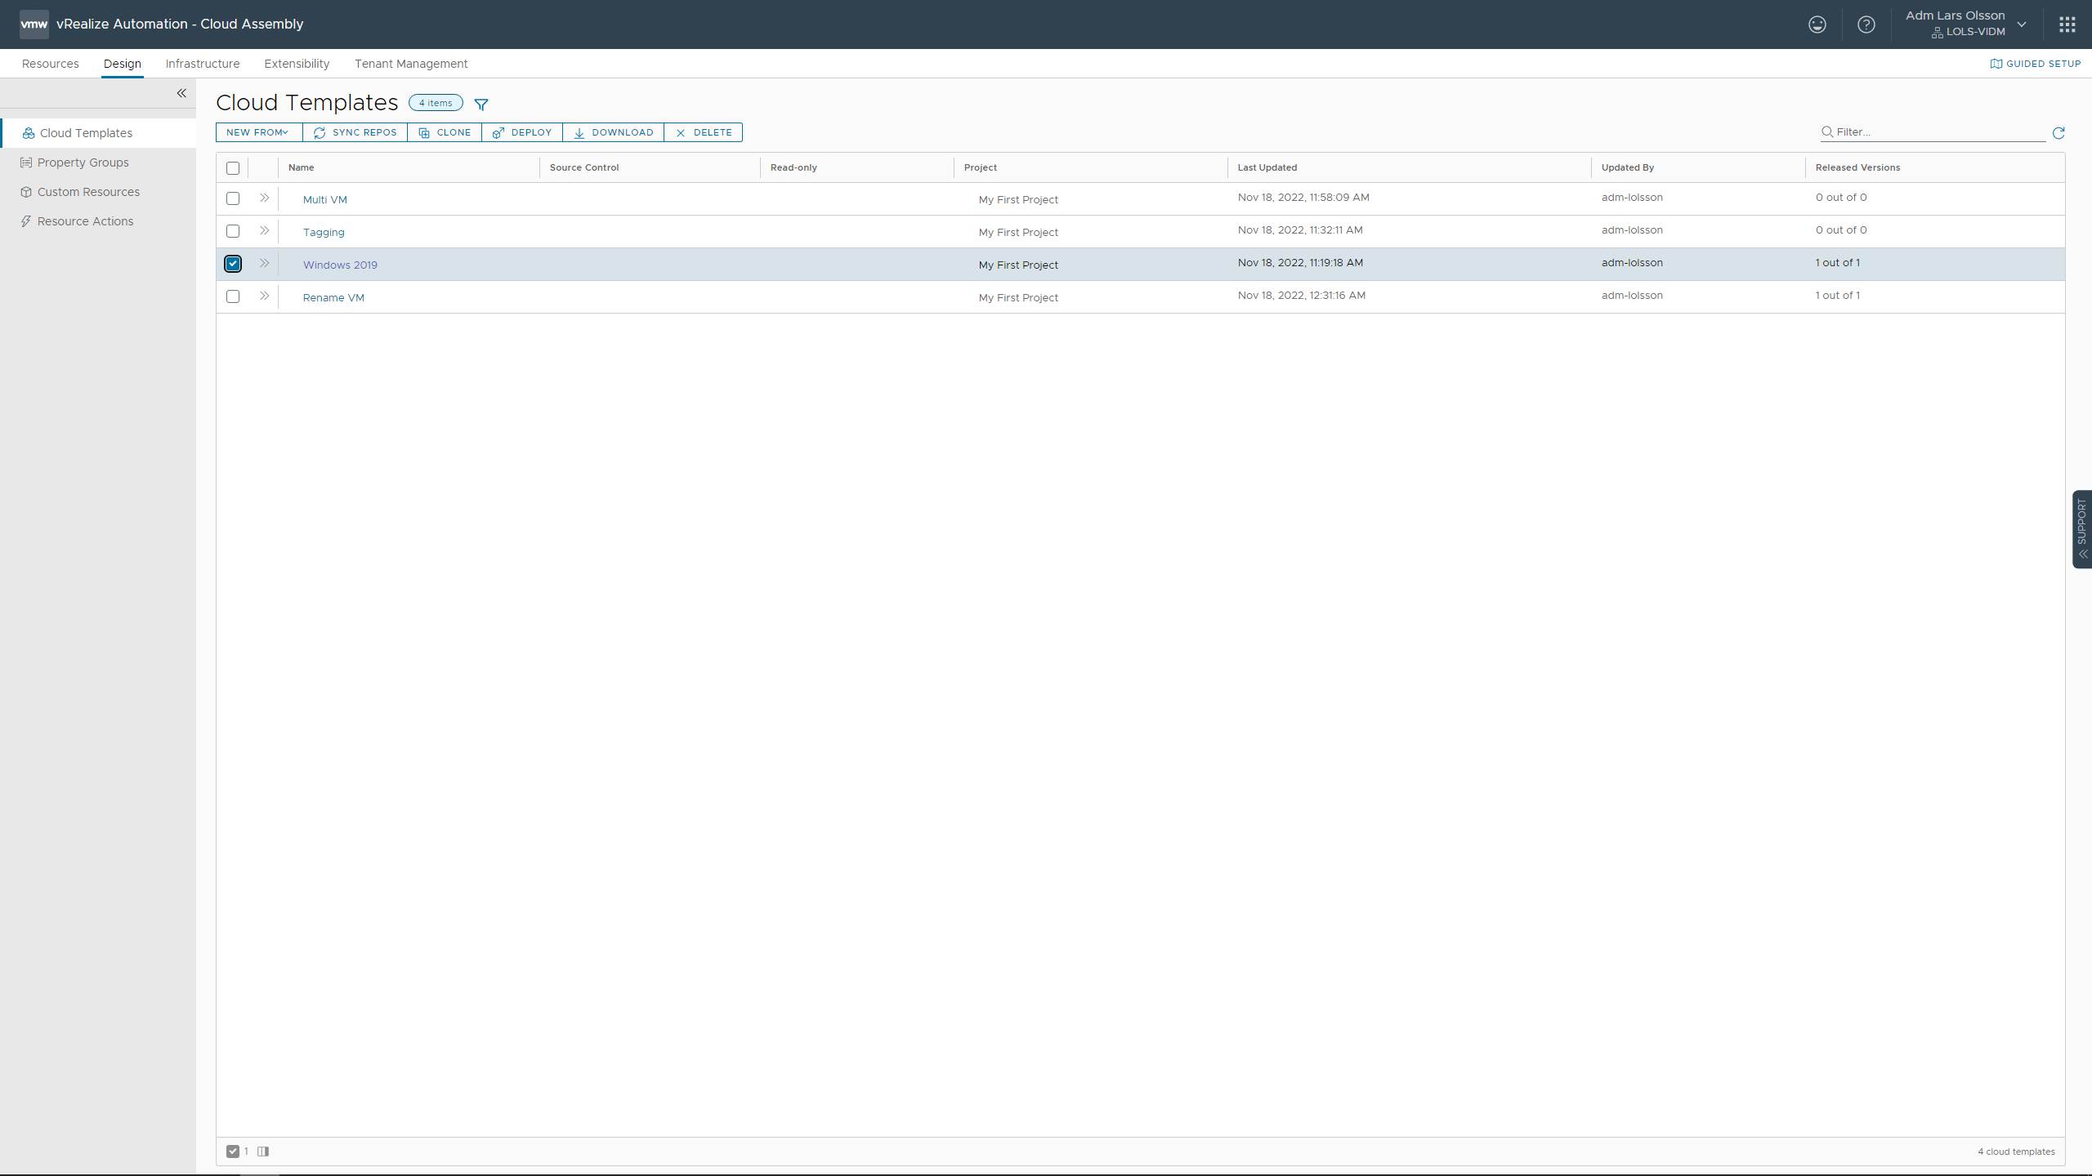This screenshot has height=1176, width=2092.
Task: Click the Guided Setup map icon
Action: point(1996,64)
